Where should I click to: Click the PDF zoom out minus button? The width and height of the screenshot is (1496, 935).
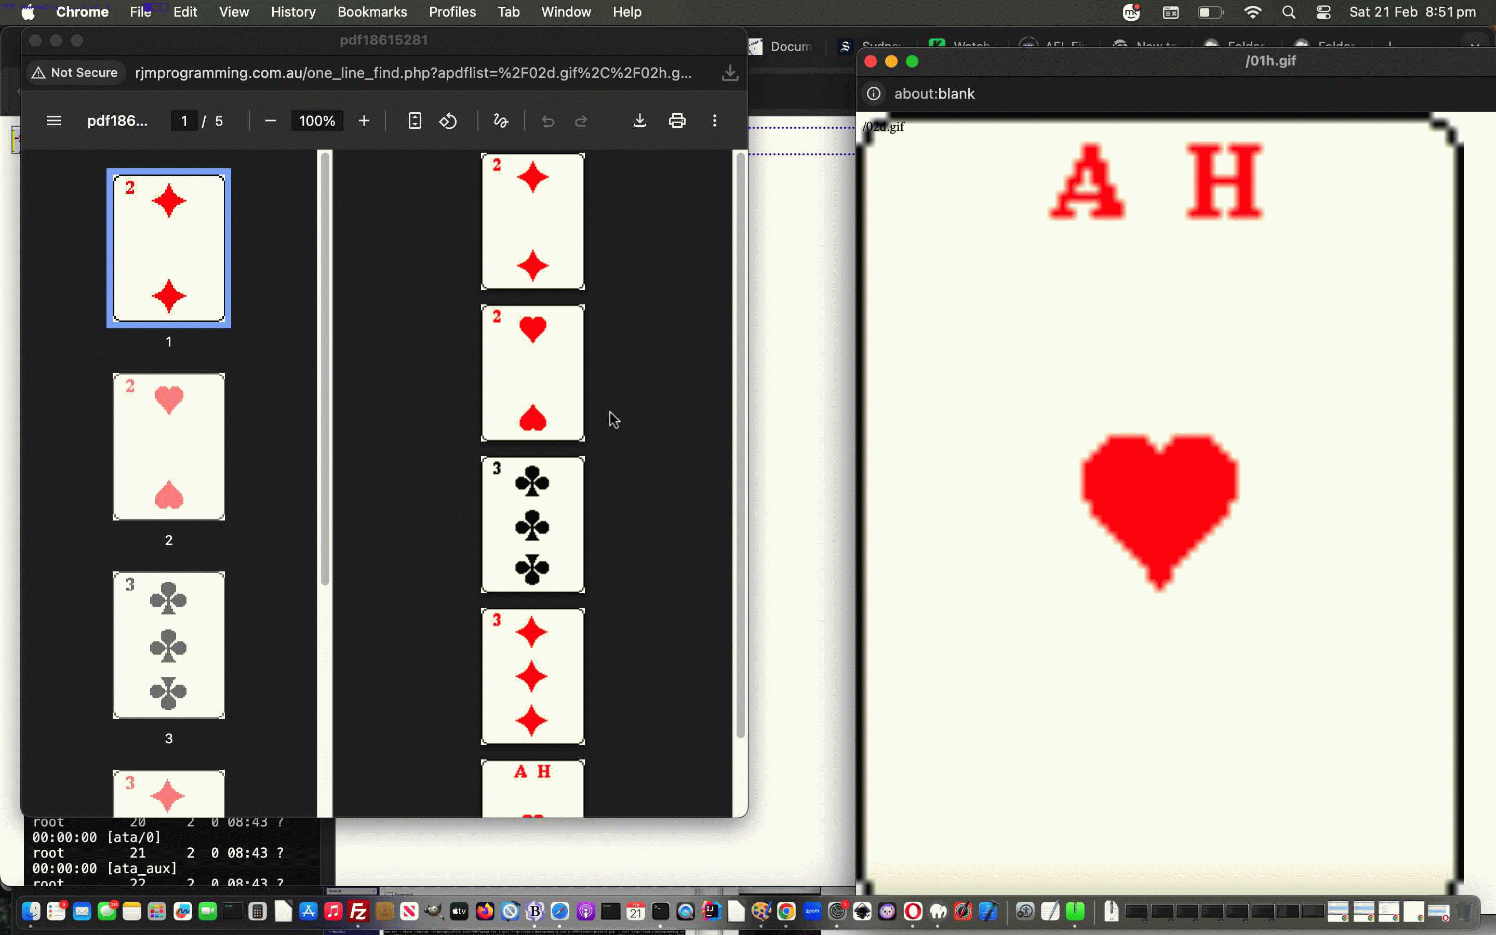(x=270, y=121)
